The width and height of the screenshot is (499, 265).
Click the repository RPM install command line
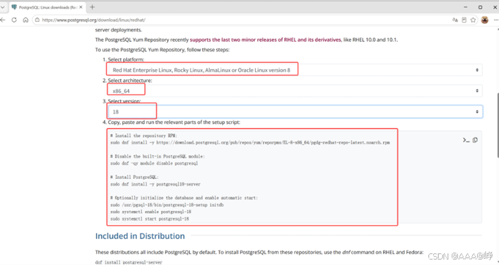point(249,142)
